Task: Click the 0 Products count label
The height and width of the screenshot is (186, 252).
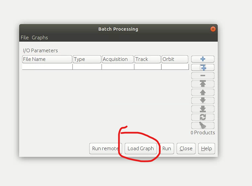Action: (203, 133)
